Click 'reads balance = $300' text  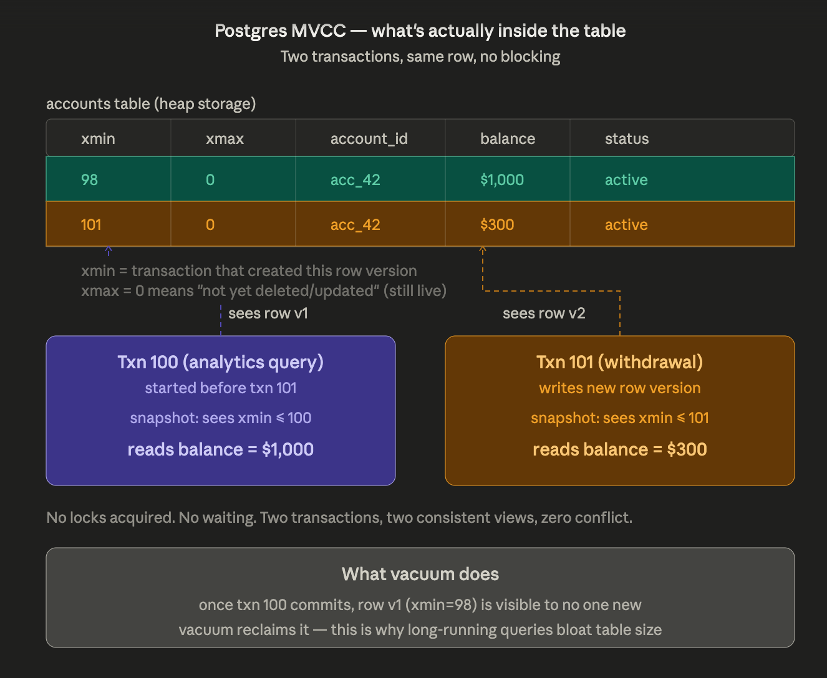pos(620,449)
